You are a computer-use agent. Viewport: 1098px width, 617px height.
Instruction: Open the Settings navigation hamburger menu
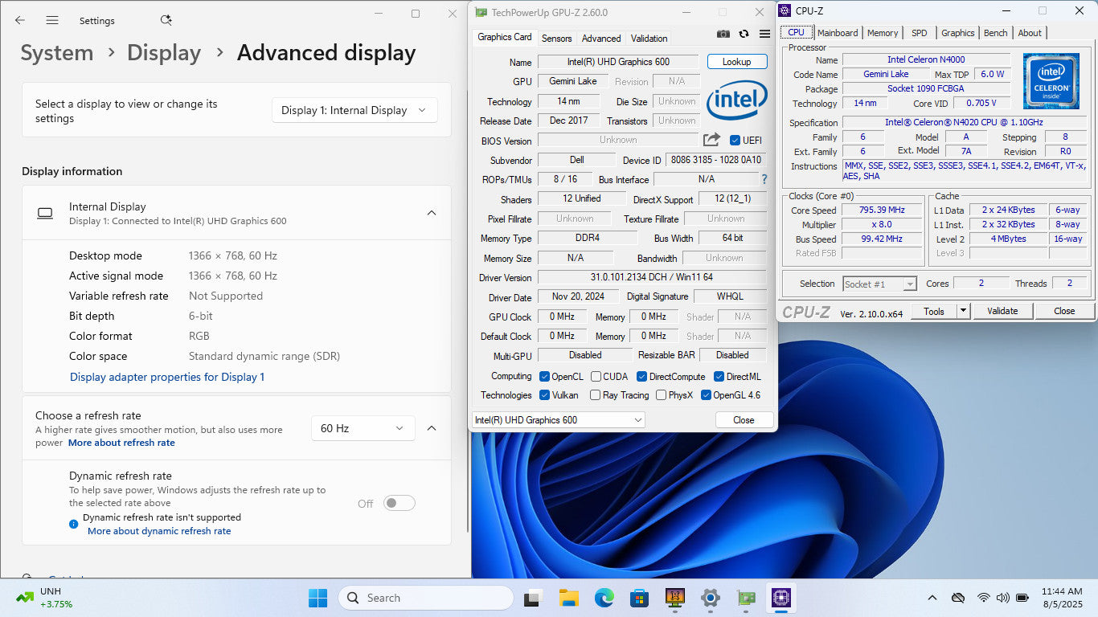click(x=52, y=20)
